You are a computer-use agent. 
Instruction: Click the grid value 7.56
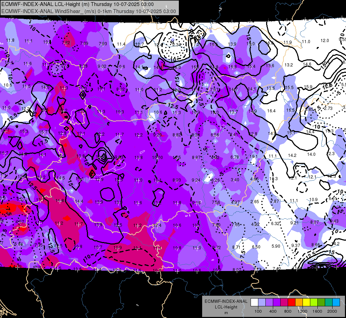(x=216, y=202)
